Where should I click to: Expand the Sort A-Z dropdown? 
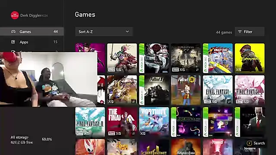104,31
